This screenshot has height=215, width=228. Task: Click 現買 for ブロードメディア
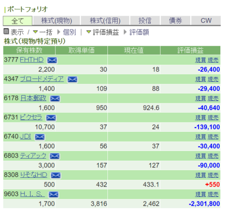[201, 80]
